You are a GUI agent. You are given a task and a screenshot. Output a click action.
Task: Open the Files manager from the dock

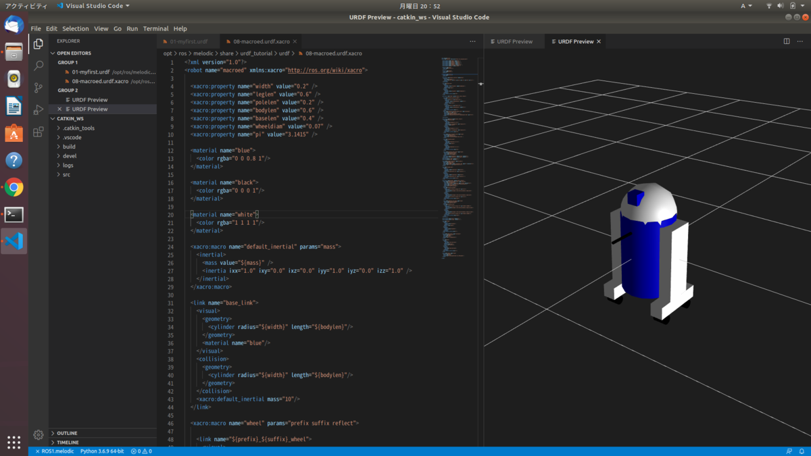(14, 52)
